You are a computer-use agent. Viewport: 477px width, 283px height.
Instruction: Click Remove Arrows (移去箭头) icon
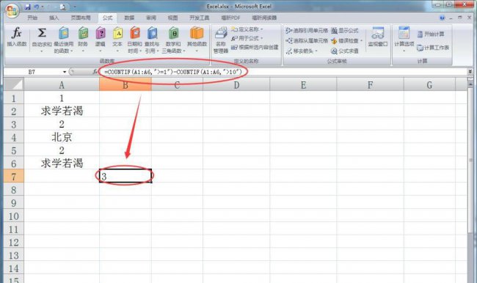289,51
